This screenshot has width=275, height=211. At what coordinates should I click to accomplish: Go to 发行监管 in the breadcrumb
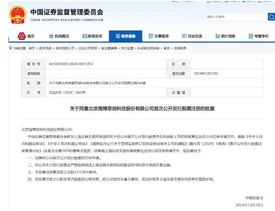pyautogui.click(x=127, y=48)
